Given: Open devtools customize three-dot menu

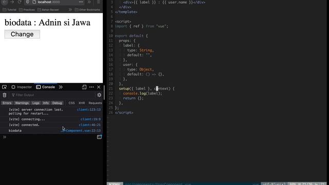Looking at the screenshot, I should [92, 87].
